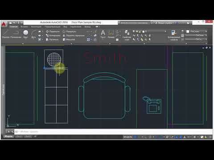Screen dimensions: 214x160
Task: Select the Text (Текст) tool with large A
Action: tap(103, 34)
